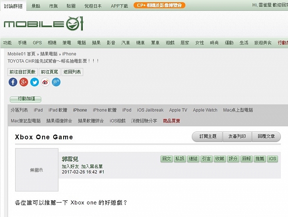The image size is (288, 217).
Task: Open 蘋果 category menu
Action: (96, 43)
